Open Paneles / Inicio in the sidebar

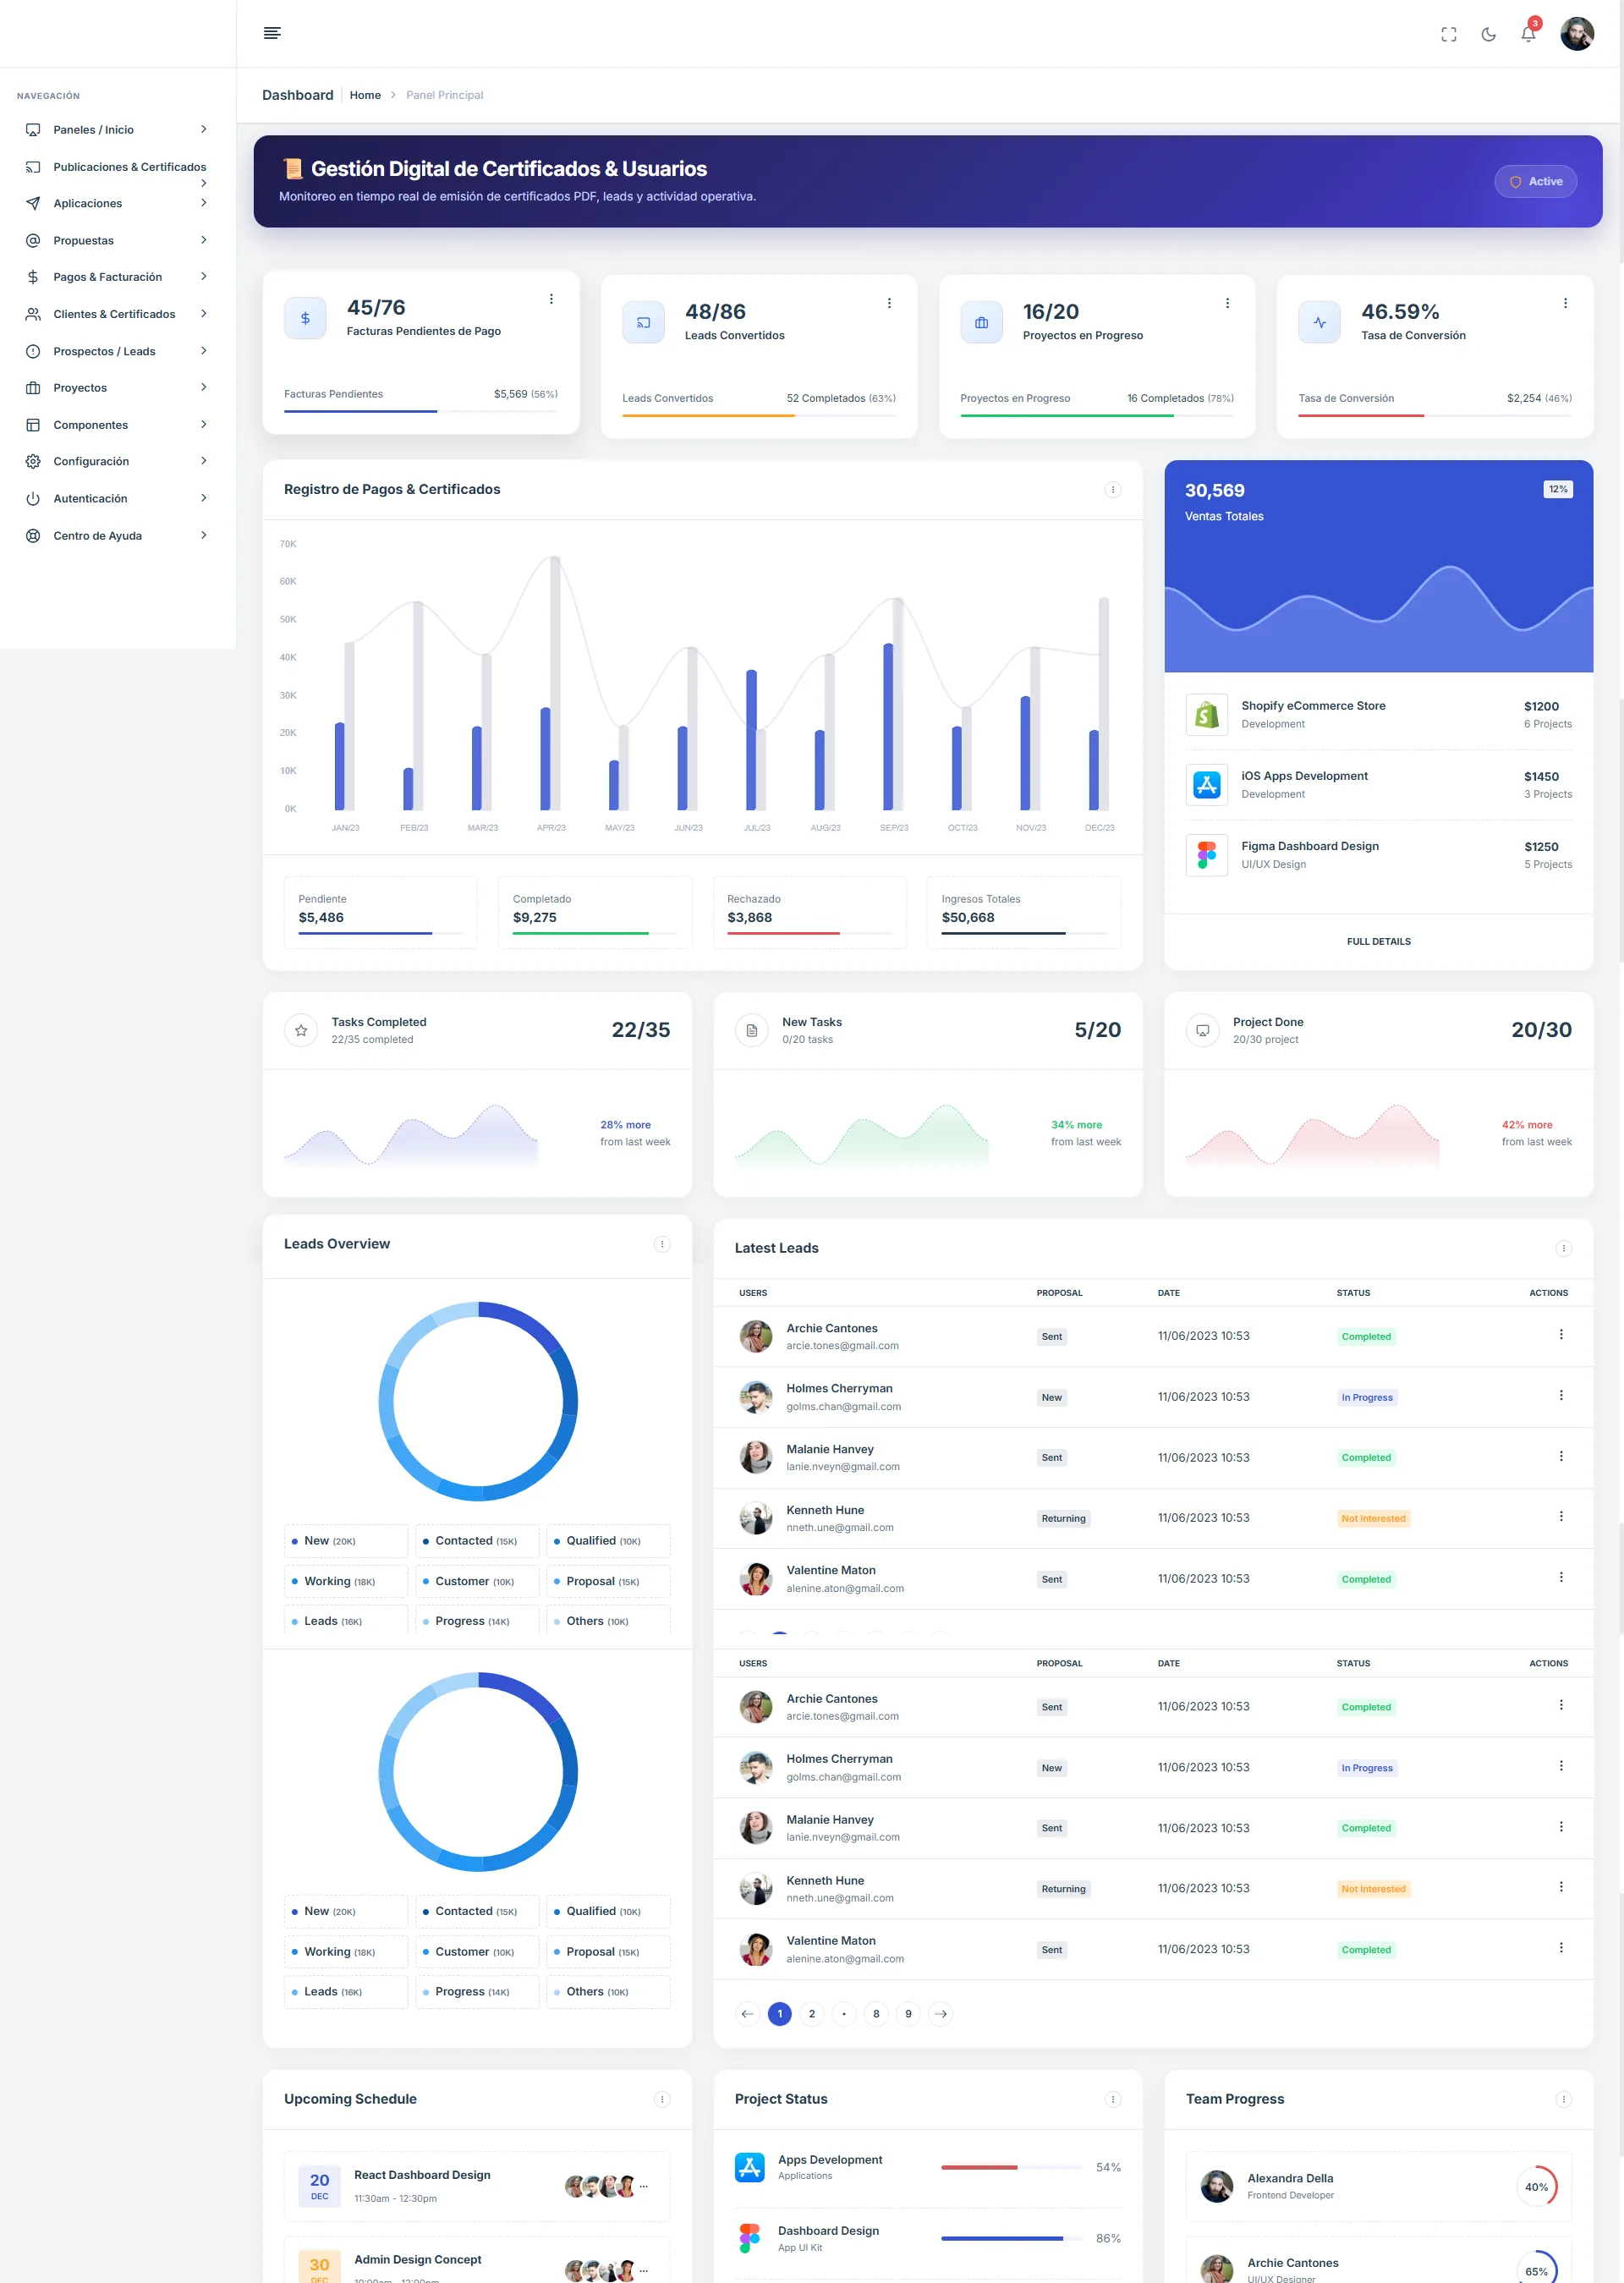click(118, 130)
